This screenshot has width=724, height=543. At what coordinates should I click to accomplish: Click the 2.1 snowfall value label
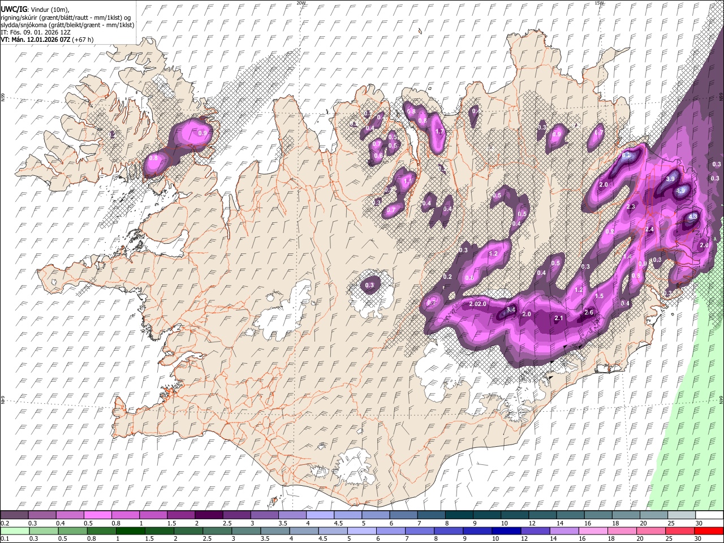click(x=559, y=318)
